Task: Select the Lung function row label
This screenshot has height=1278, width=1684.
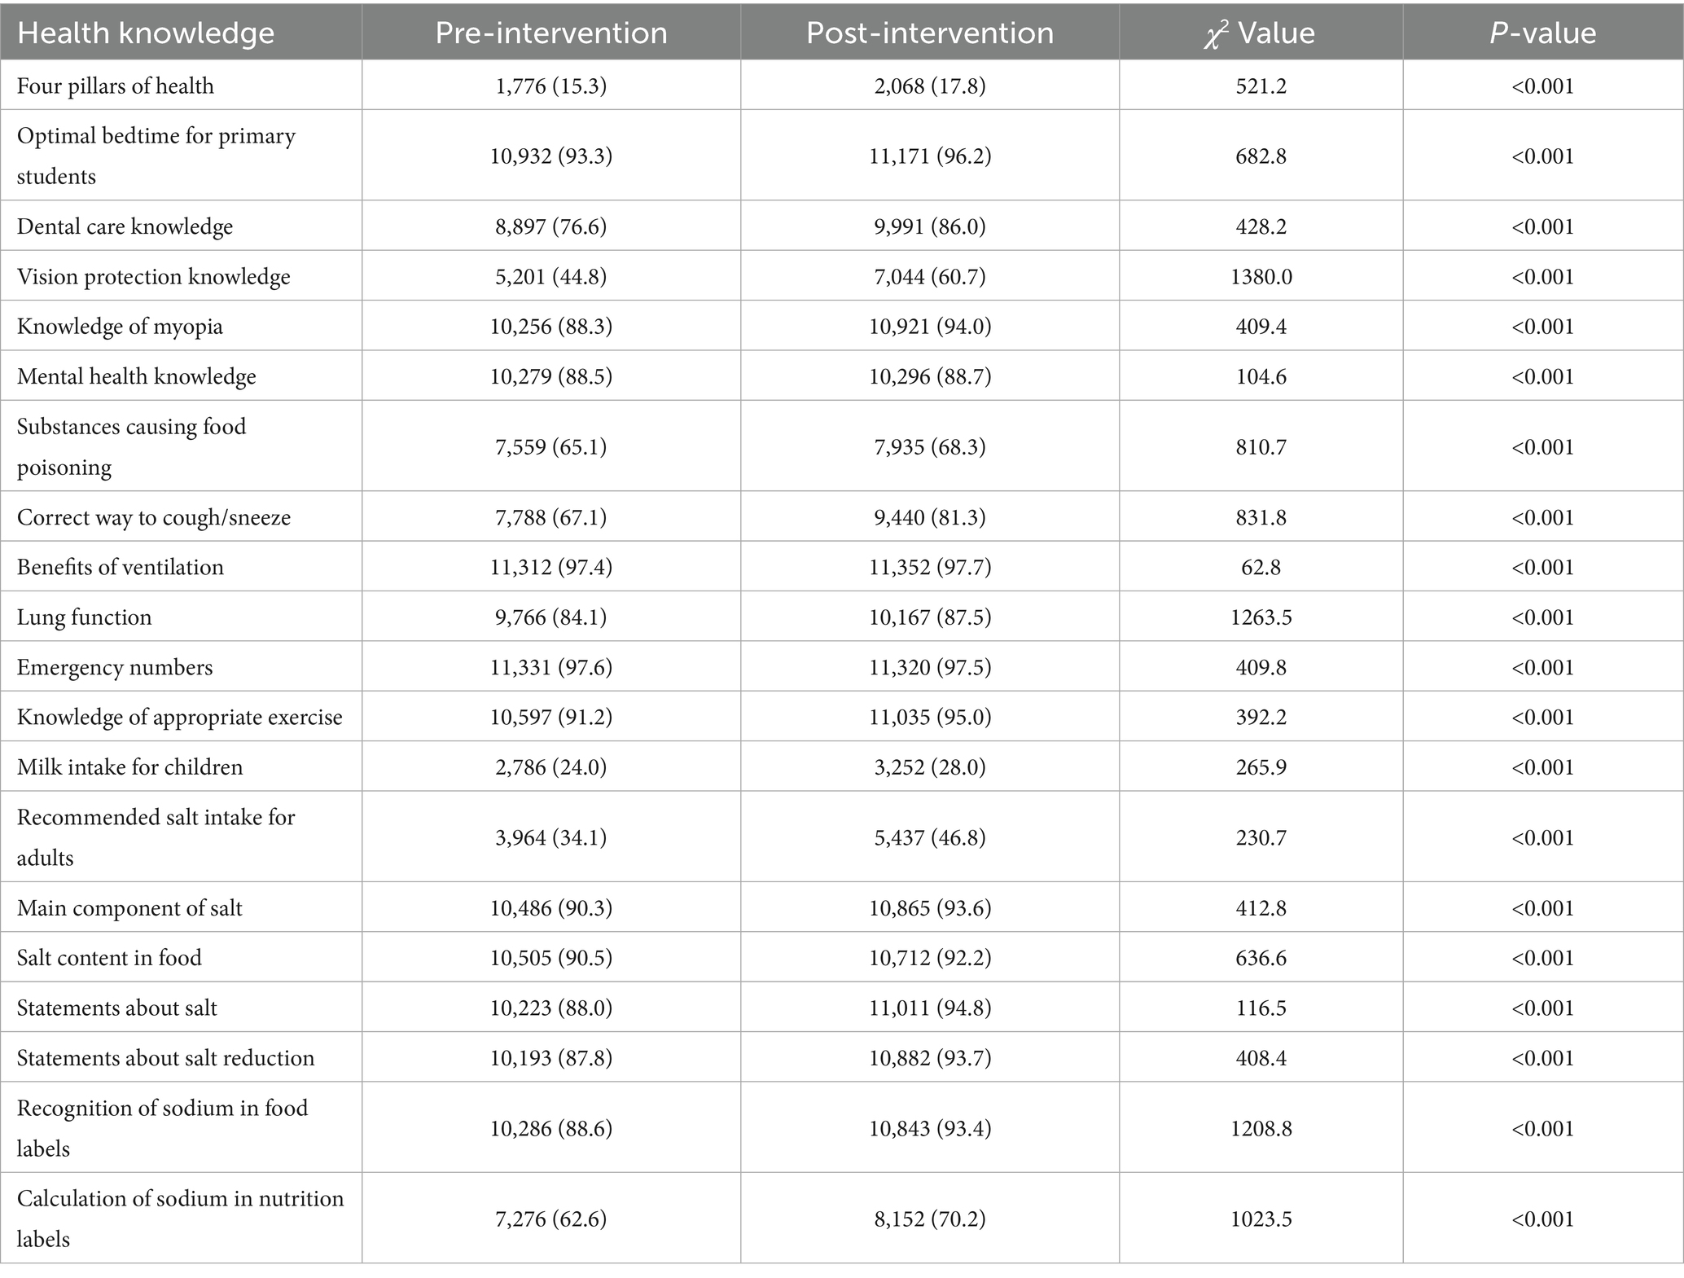Action: click(x=85, y=617)
